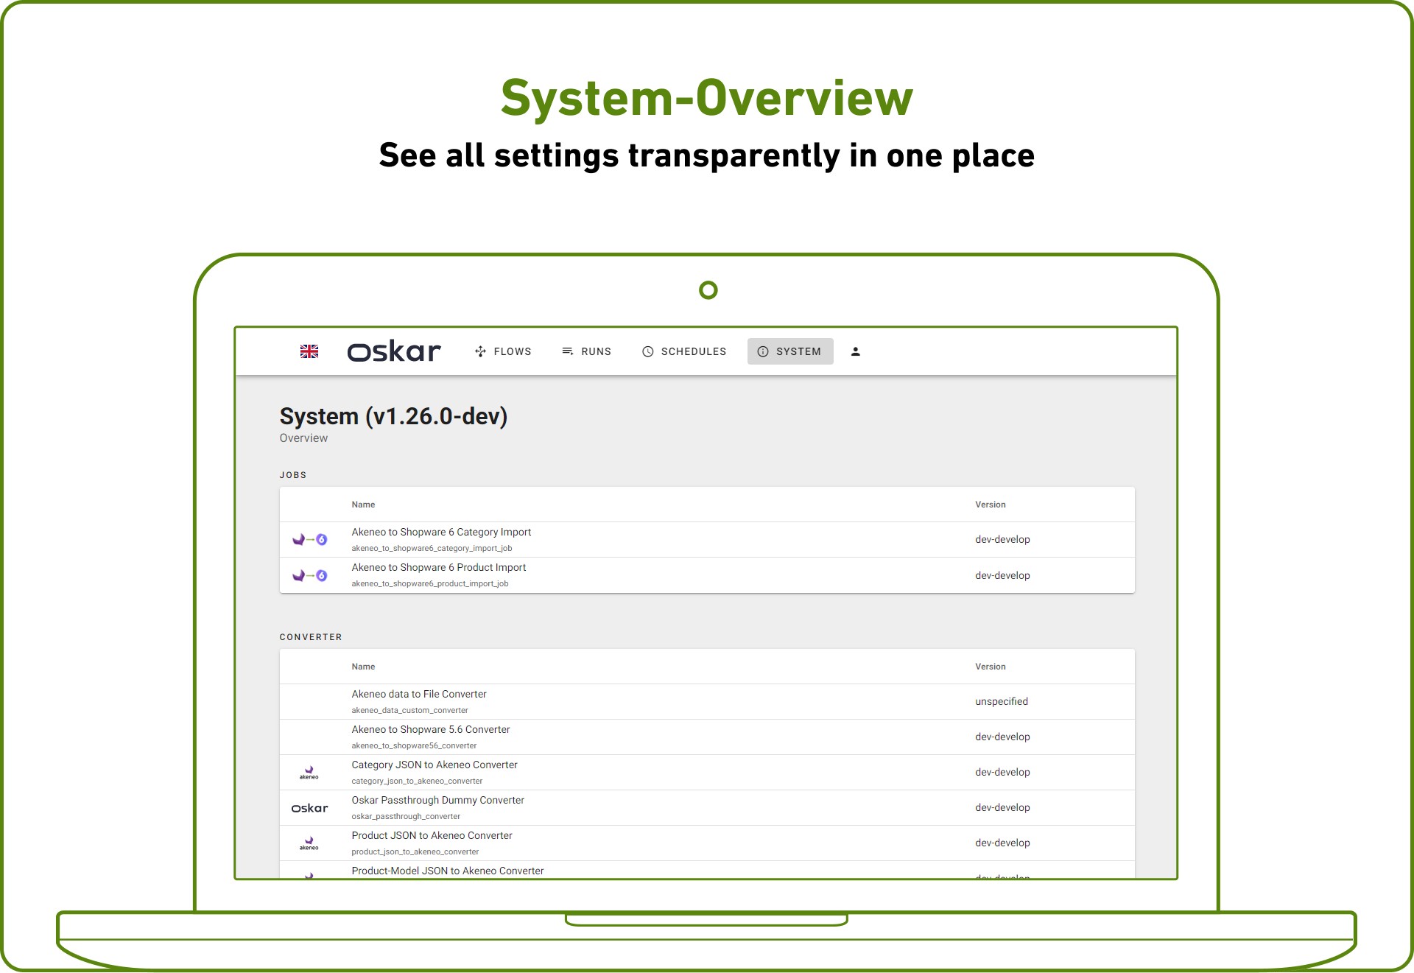The width and height of the screenshot is (1414, 973).
Task: Click Akeneo icon beside Product JSON Converter
Action: (309, 843)
